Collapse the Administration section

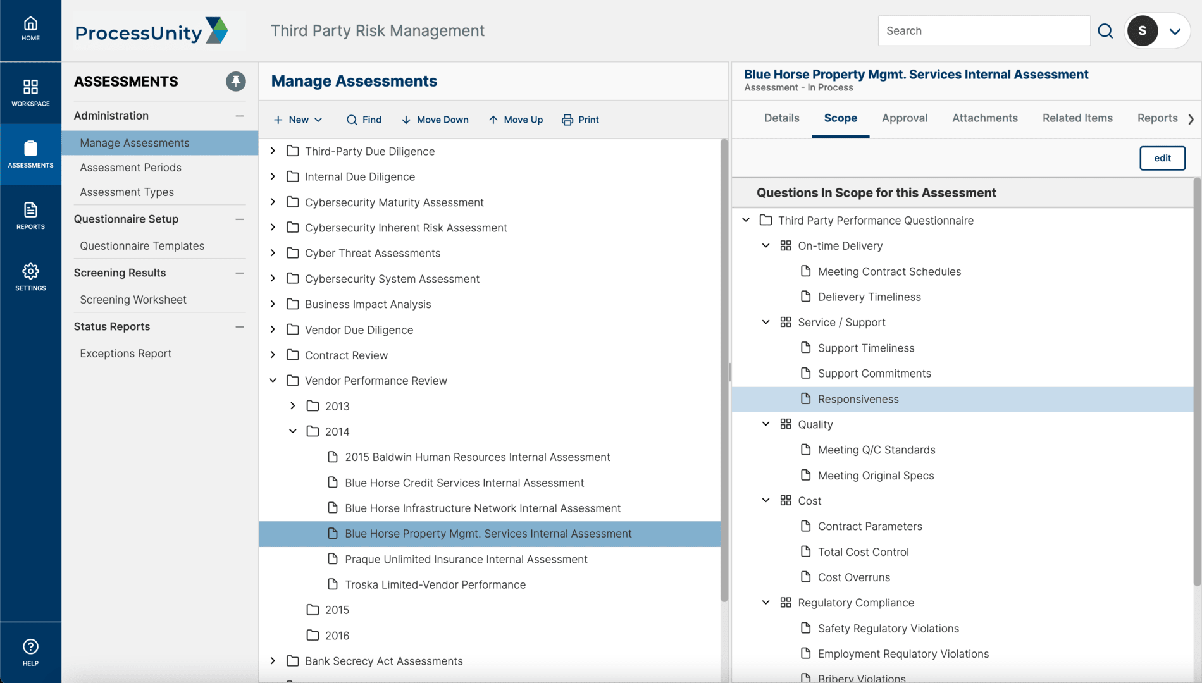coord(240,116)
